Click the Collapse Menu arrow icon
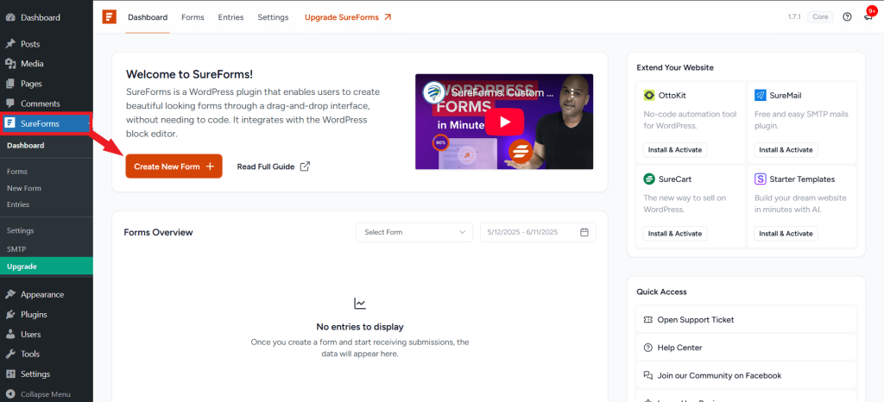 click(10, 394)
